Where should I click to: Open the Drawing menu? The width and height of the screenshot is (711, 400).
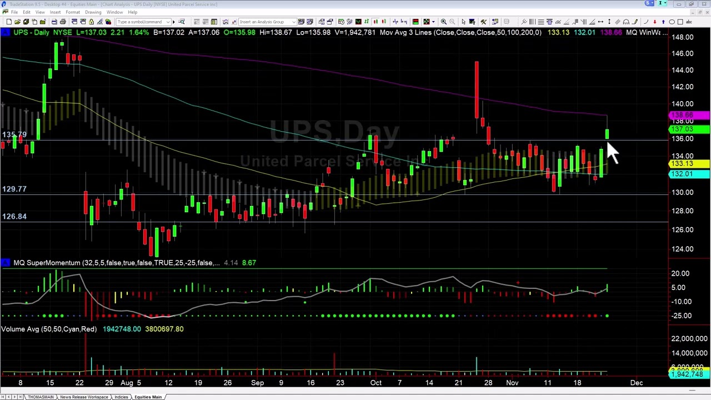[93, 12]
